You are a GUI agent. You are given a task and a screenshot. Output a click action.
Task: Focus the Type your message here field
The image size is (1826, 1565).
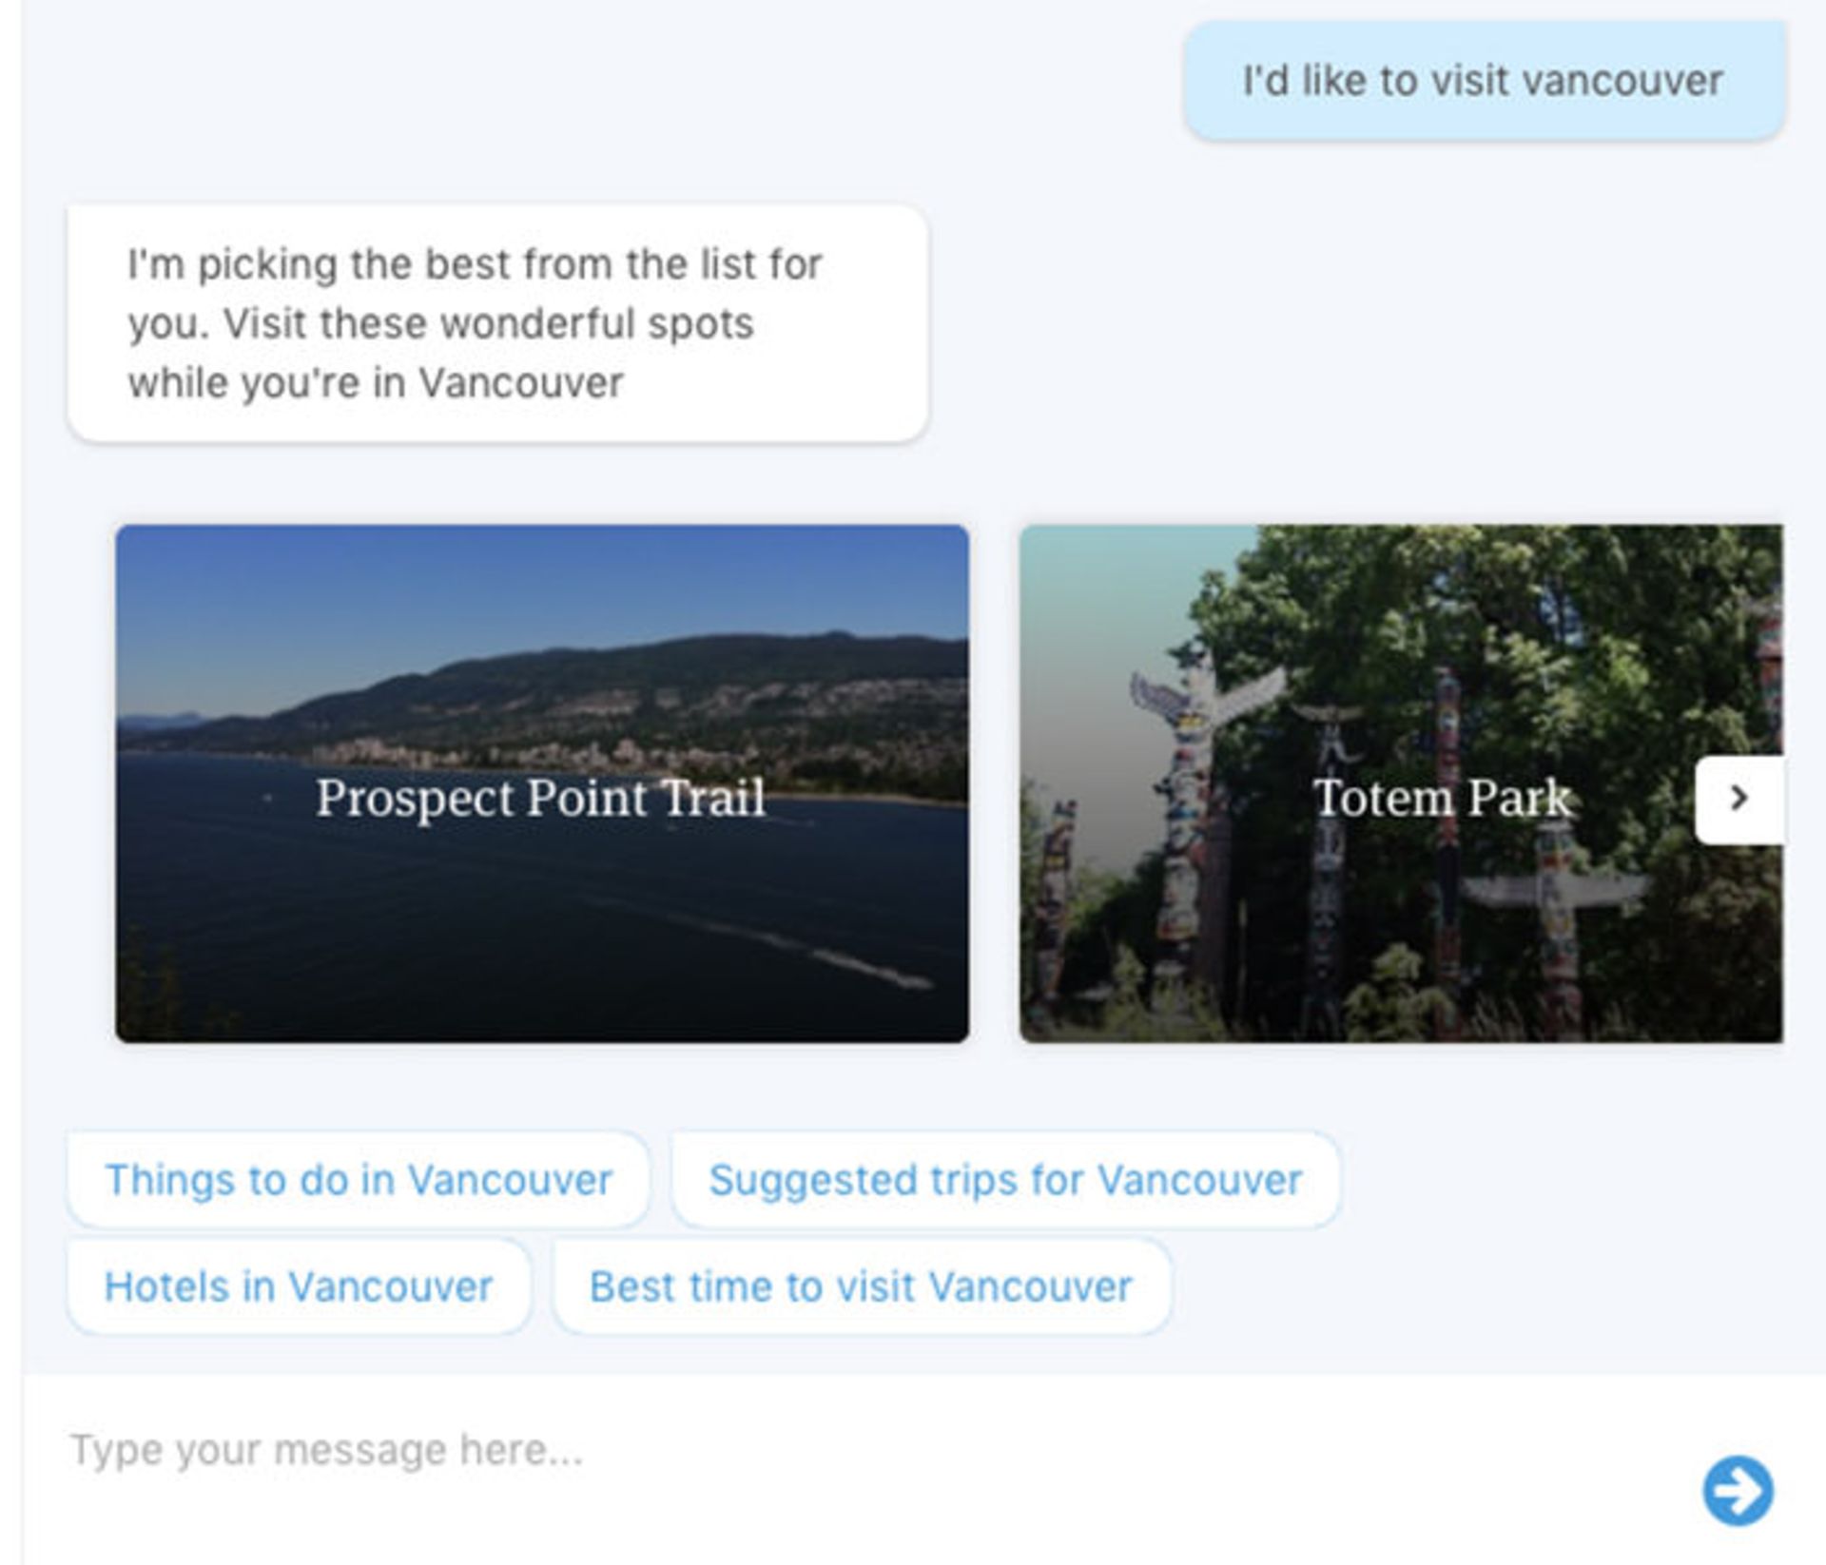(856, 1451)
